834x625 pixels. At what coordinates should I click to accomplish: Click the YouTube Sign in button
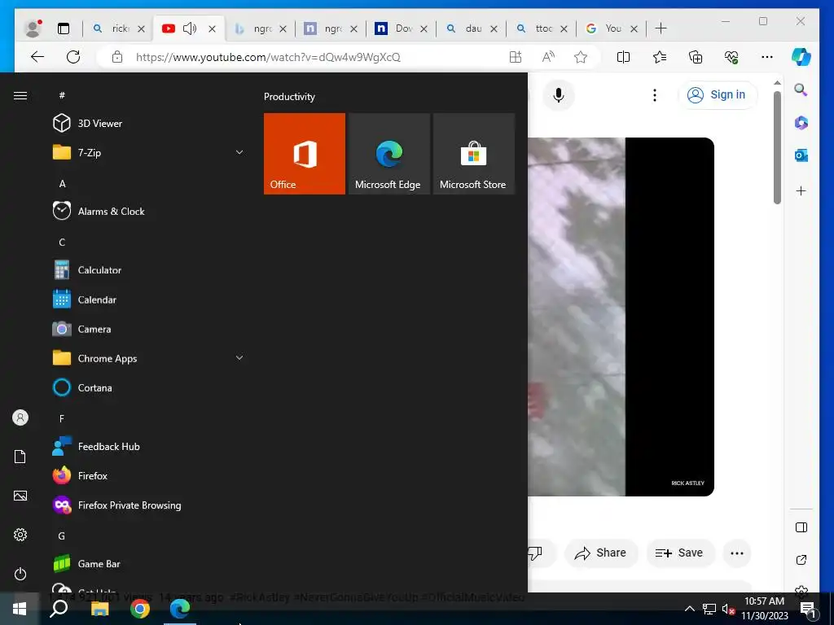point(718,94)
